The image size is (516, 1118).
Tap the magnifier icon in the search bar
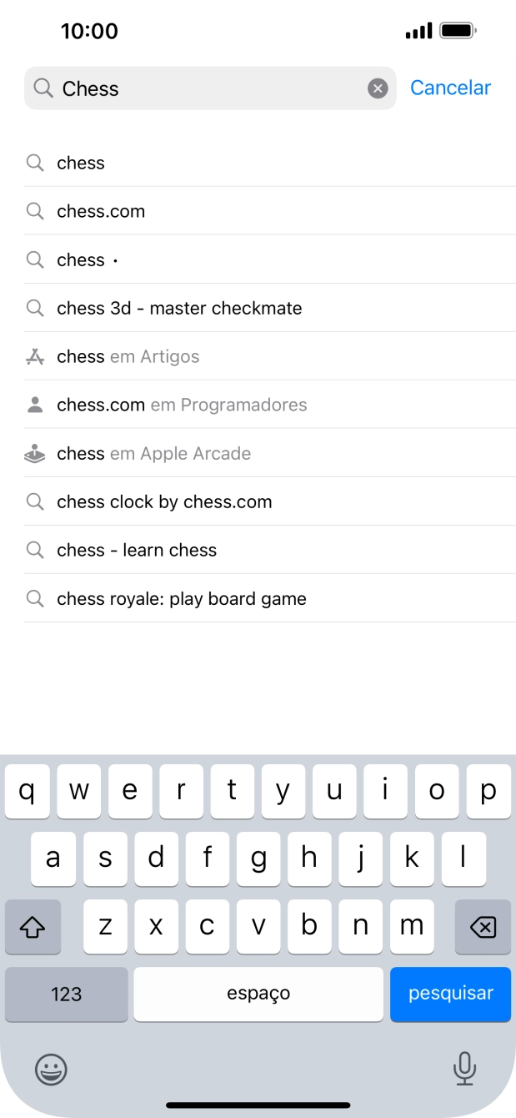click(43, 88)
